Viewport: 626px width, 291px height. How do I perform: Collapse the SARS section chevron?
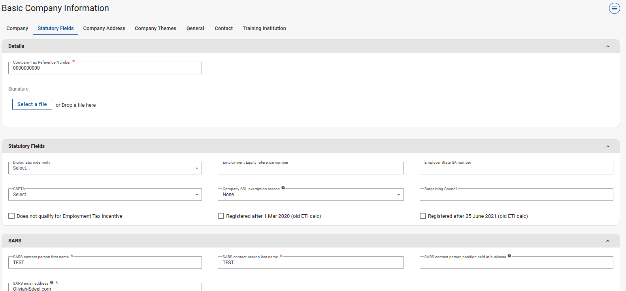(x=608, y=241)
